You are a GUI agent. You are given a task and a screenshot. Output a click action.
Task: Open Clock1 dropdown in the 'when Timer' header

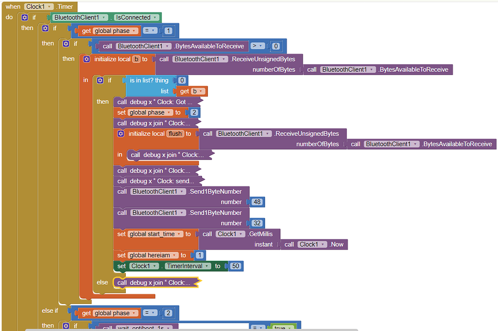50,7
